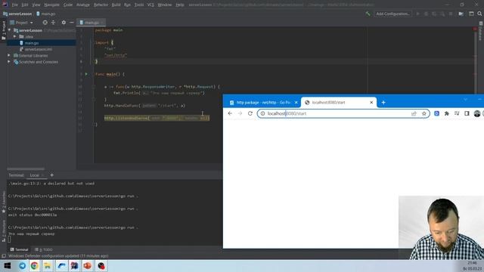Click the green build hammer icon
The image size is (484, 272).
click(368, 14)
